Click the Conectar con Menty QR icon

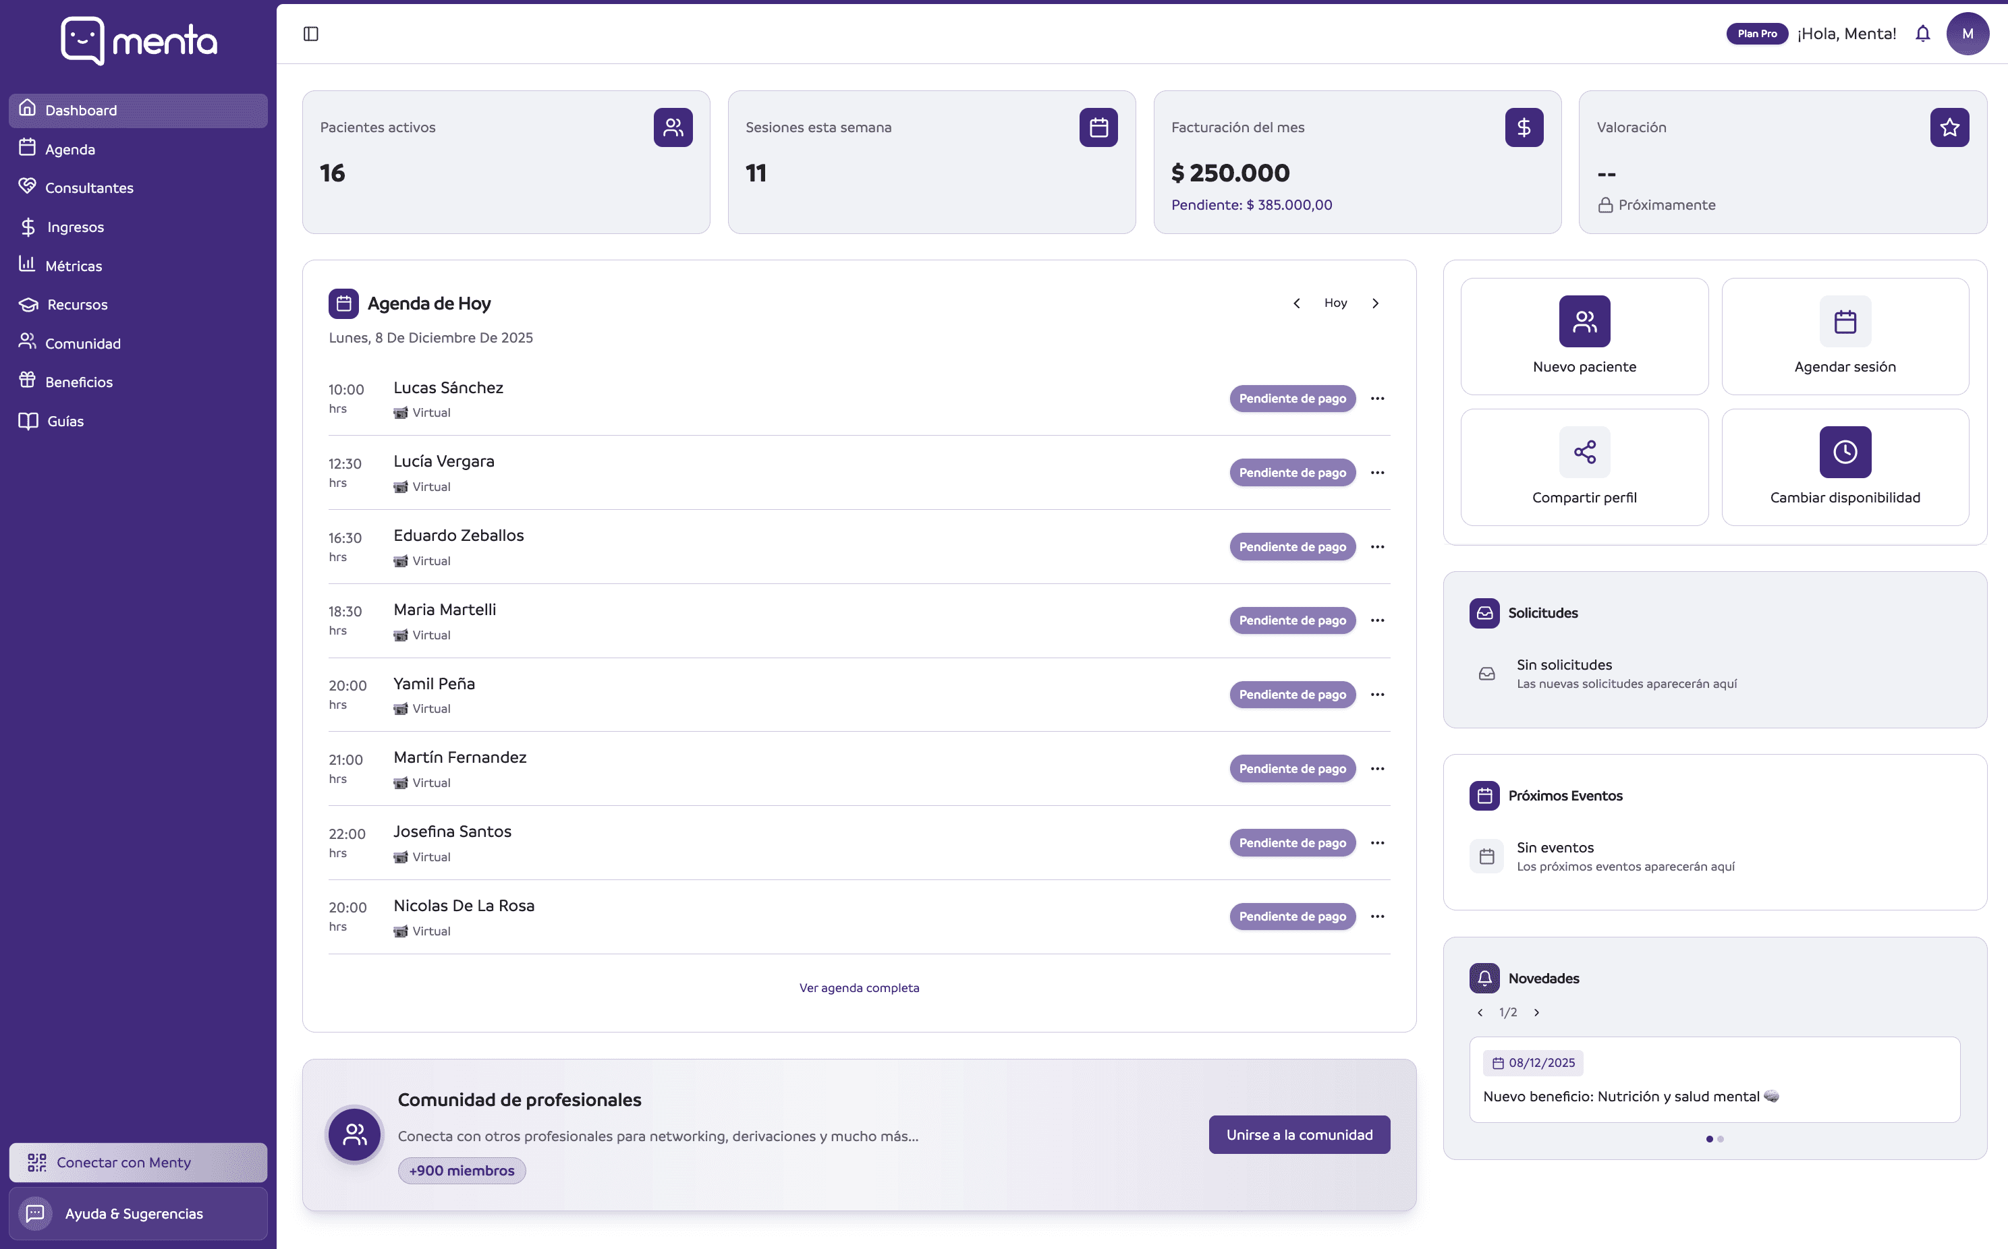click(x=37, y=1162)
